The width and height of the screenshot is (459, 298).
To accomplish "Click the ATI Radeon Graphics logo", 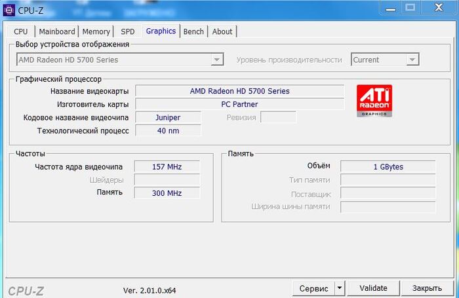I will point(374,101).
